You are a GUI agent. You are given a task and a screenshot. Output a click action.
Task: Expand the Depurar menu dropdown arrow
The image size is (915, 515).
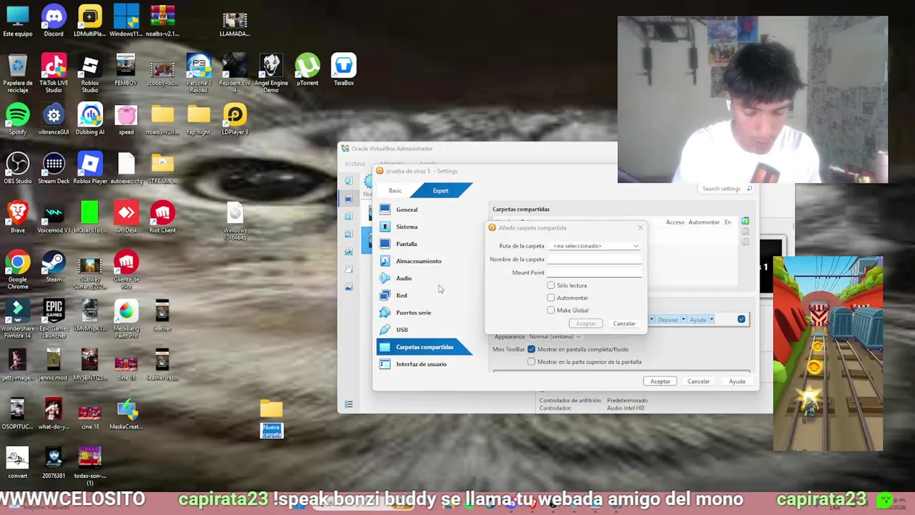click(x=683, y=320)
